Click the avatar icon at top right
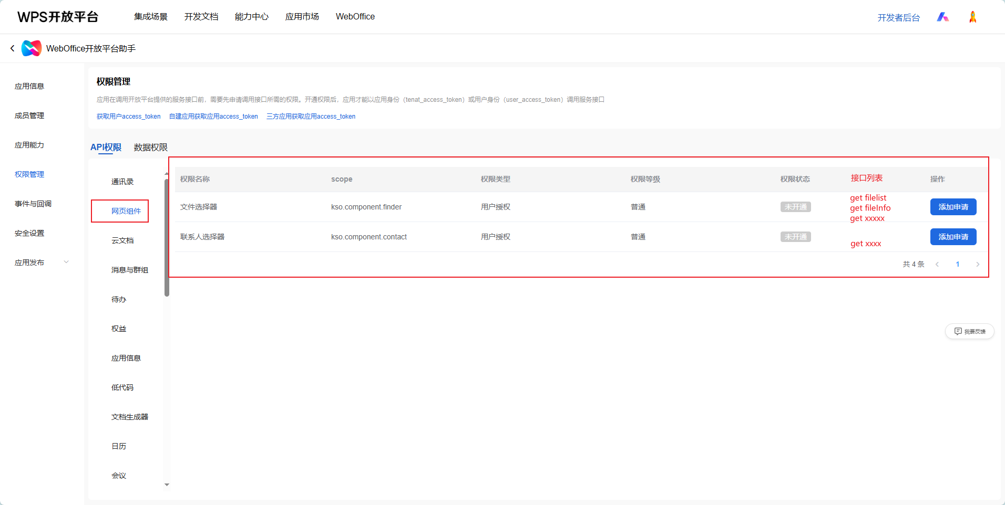1005x505 pixels. point(972,16)
